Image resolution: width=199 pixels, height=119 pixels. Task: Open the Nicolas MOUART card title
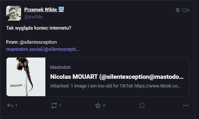click(117, 77)
